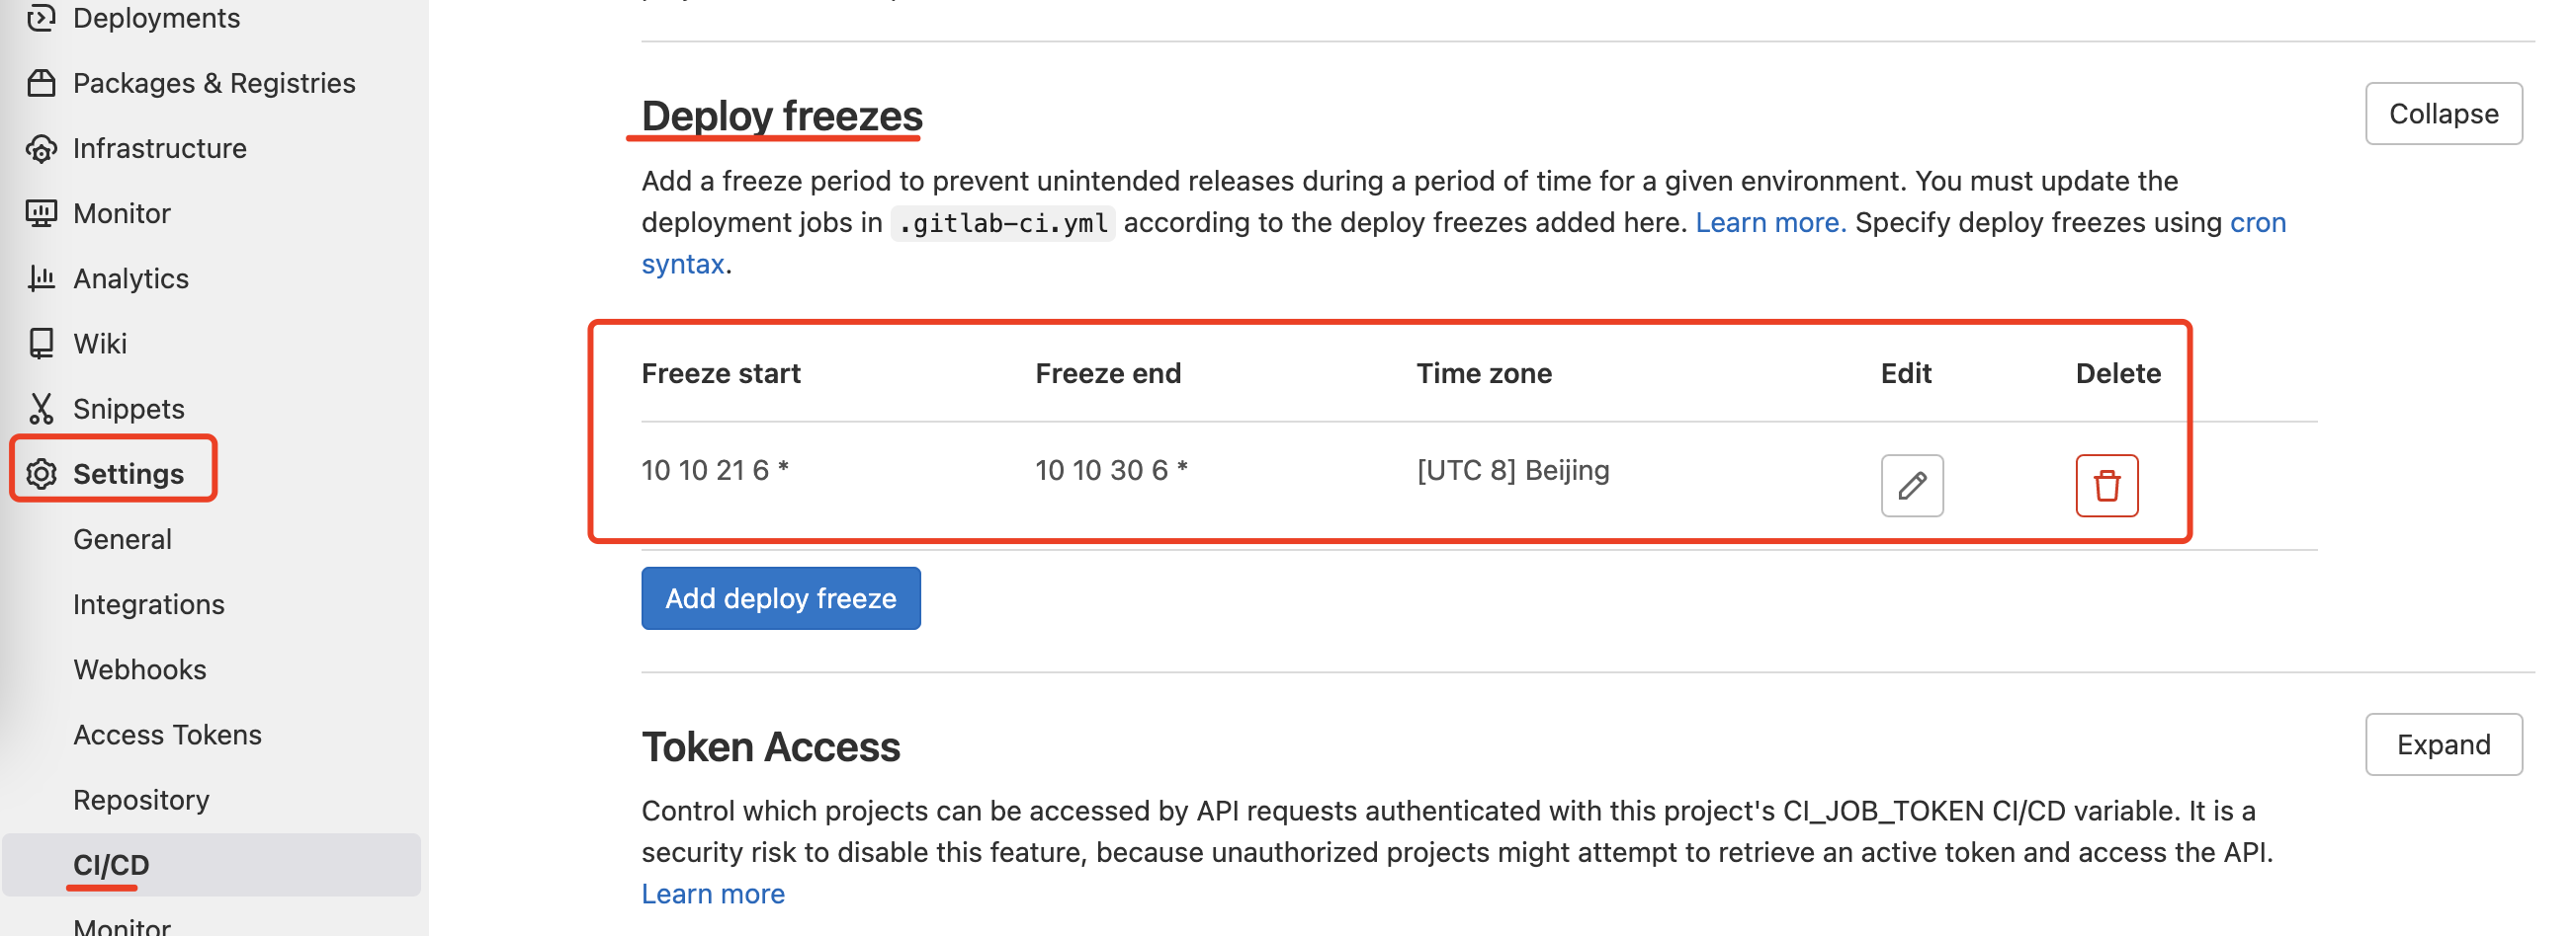Open the CI/CD settings page

click(111, 864)
